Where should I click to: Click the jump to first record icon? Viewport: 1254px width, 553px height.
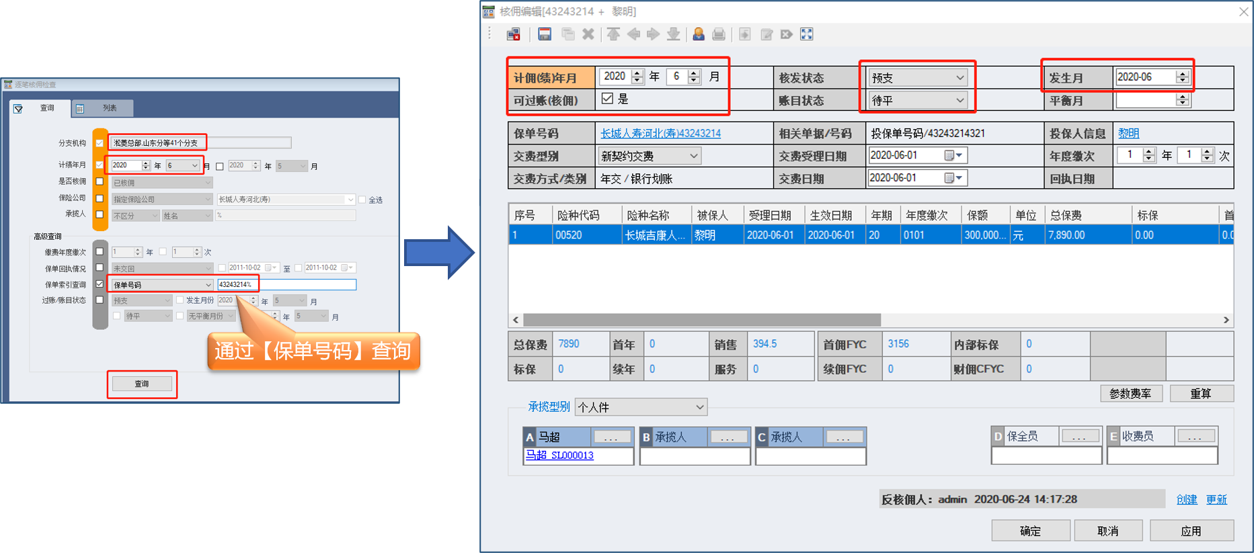613,34
